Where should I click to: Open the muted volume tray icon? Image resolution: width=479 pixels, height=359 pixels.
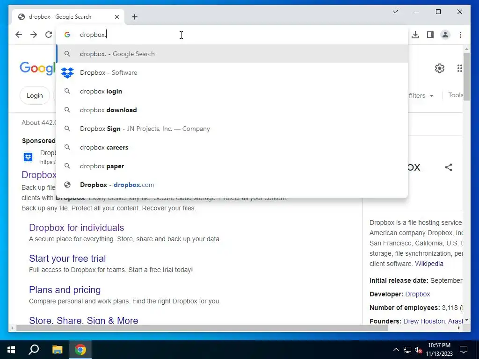(419, 350)
